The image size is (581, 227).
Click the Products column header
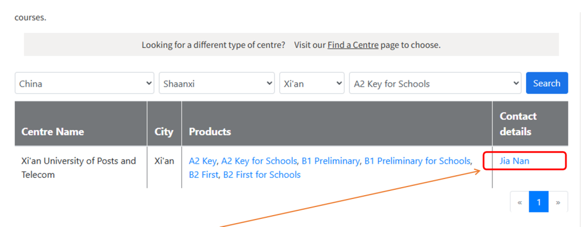[x=210, y=132]
